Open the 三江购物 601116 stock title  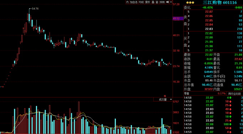point(220,2)
